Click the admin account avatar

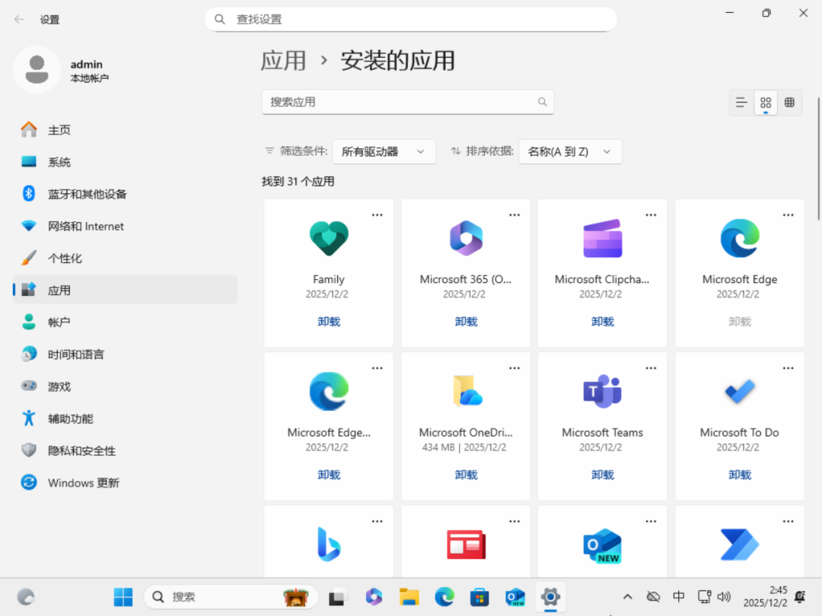[37, 70]
